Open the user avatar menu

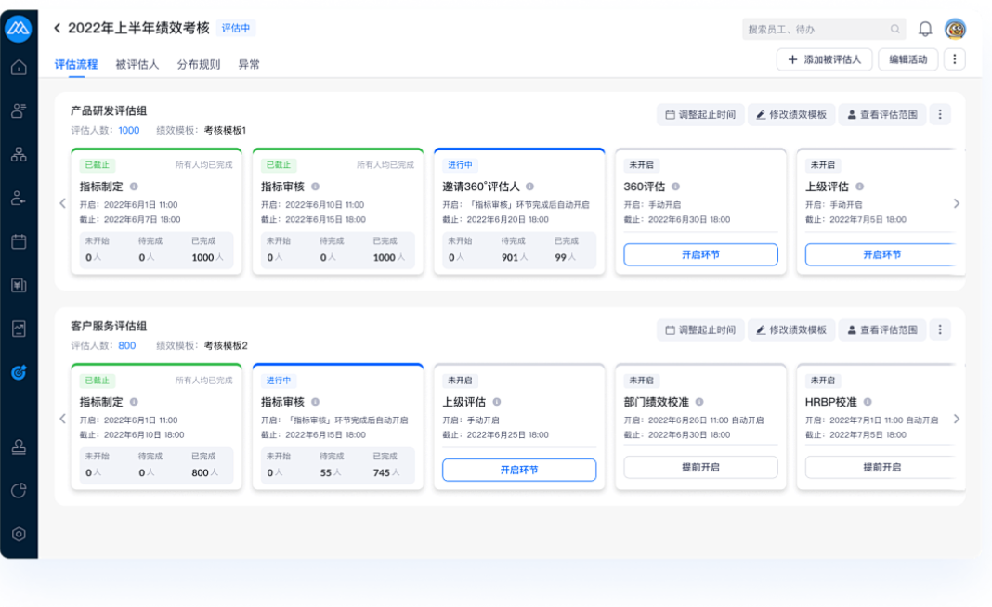955,29
